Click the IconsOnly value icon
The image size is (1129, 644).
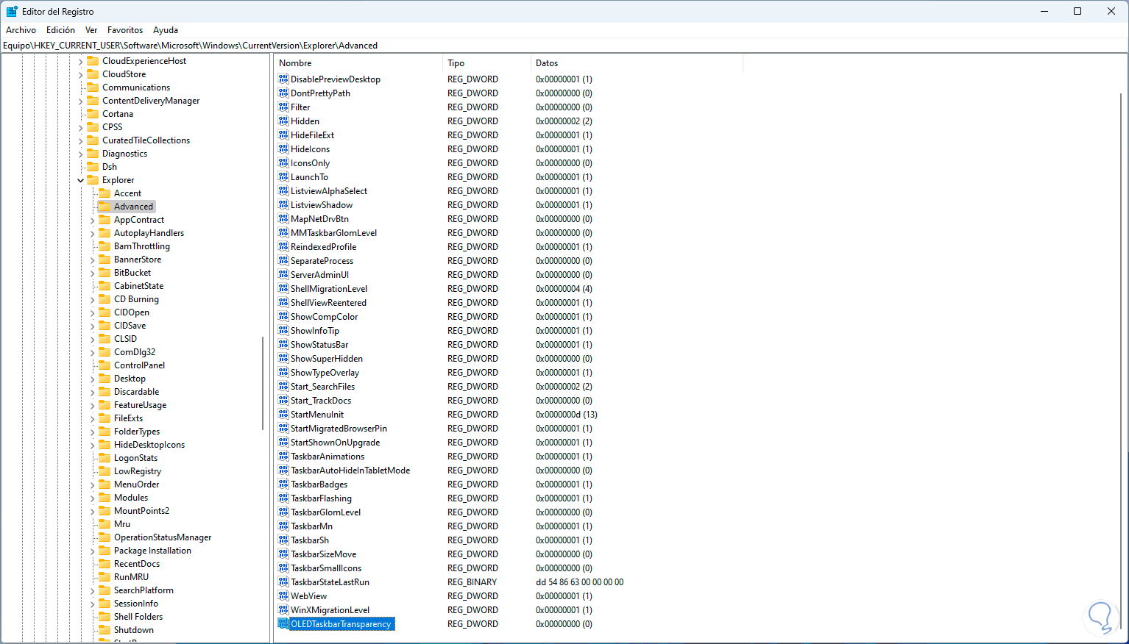(283, 162)
